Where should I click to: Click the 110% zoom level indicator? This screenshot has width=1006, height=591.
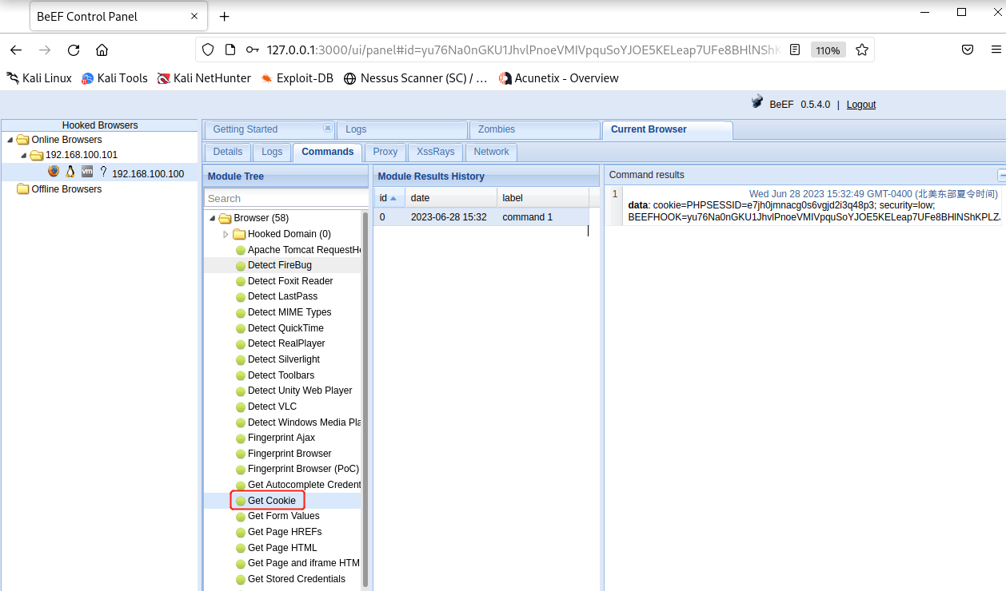pos(827,50)
